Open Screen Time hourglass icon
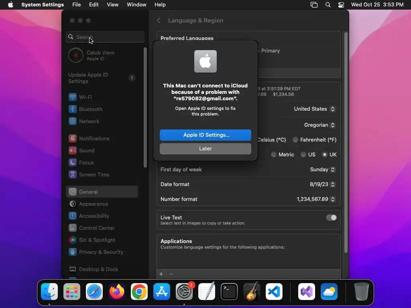Viewport: 411px width, 308px height. pos(73,175)
